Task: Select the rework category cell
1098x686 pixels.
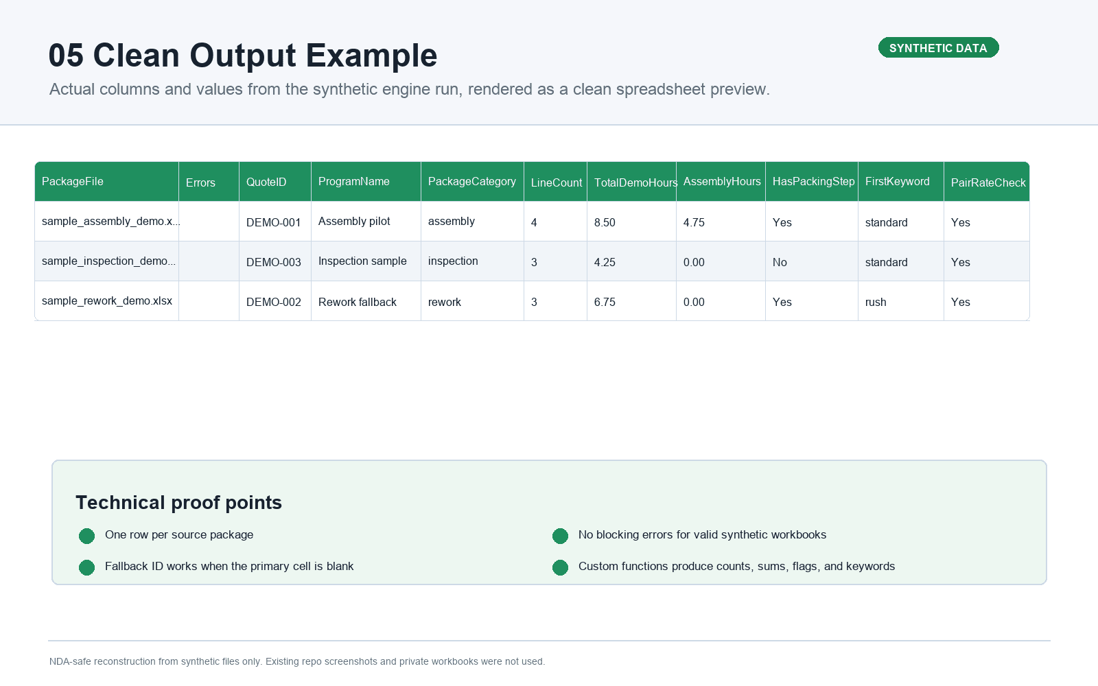Action: 472,301
